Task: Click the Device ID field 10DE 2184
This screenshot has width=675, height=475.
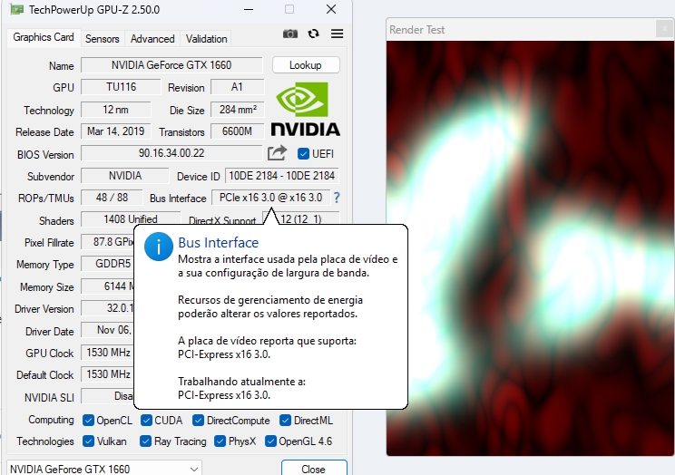Action: coord(281,176)
